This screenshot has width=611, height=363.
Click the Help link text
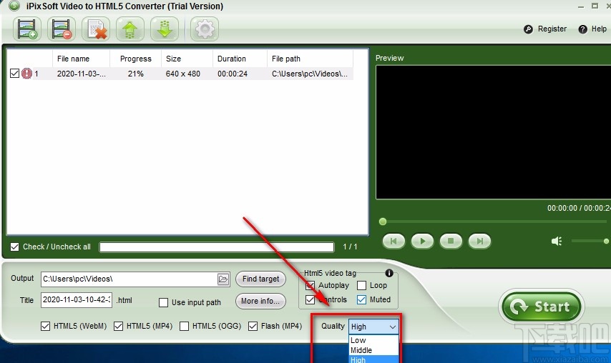coord(599,29)
